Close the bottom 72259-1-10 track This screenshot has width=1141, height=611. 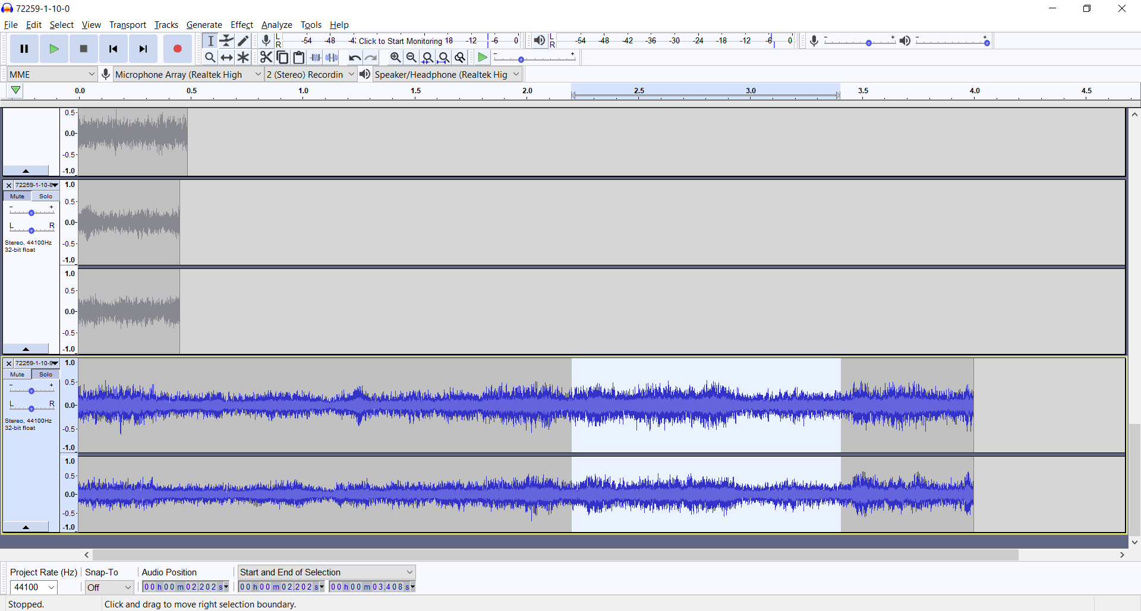click(9, 363)
